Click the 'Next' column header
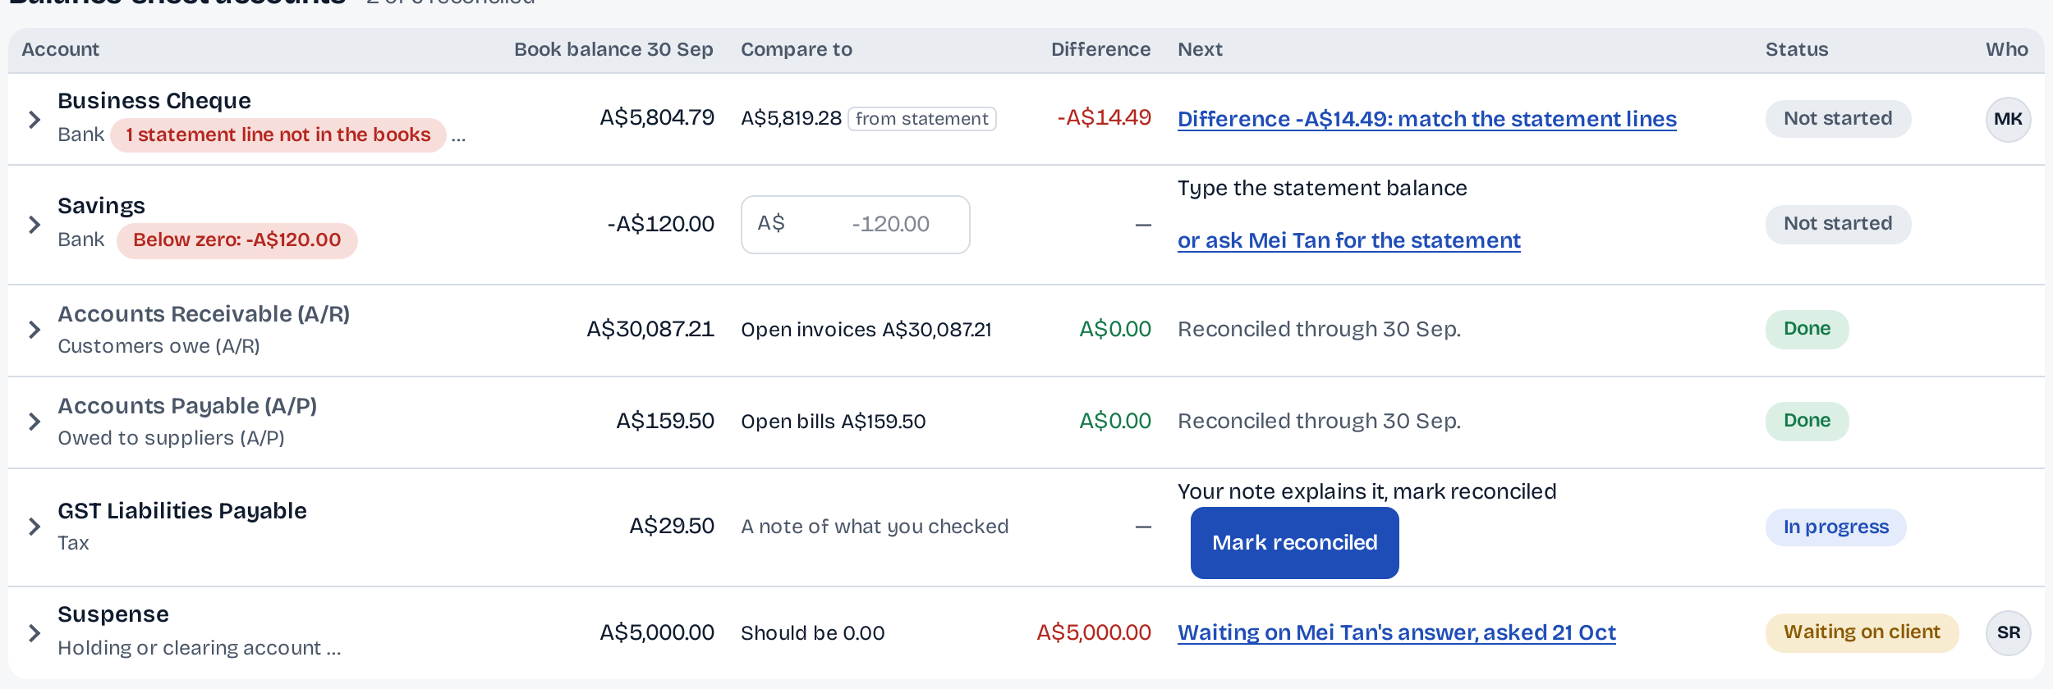The height and width of the screenshot is (689, 2053). pos(1201,50)
